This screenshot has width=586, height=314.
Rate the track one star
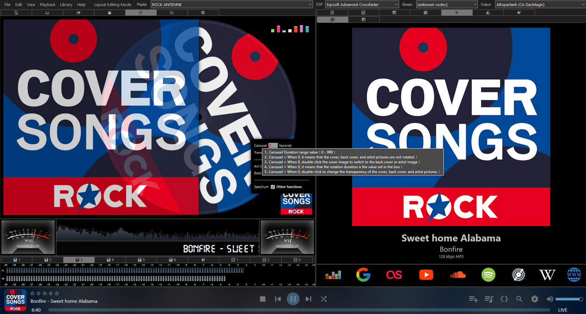point(33,293)
